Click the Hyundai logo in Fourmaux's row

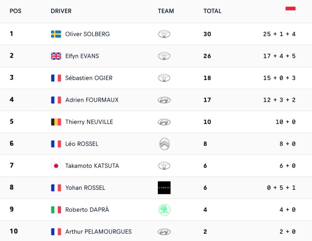tap(164, 100)
